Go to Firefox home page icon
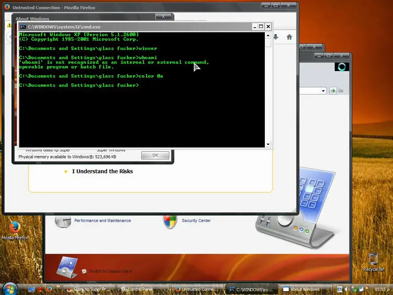Viewport: 393px width, 295px height. [x=289, y=37]
